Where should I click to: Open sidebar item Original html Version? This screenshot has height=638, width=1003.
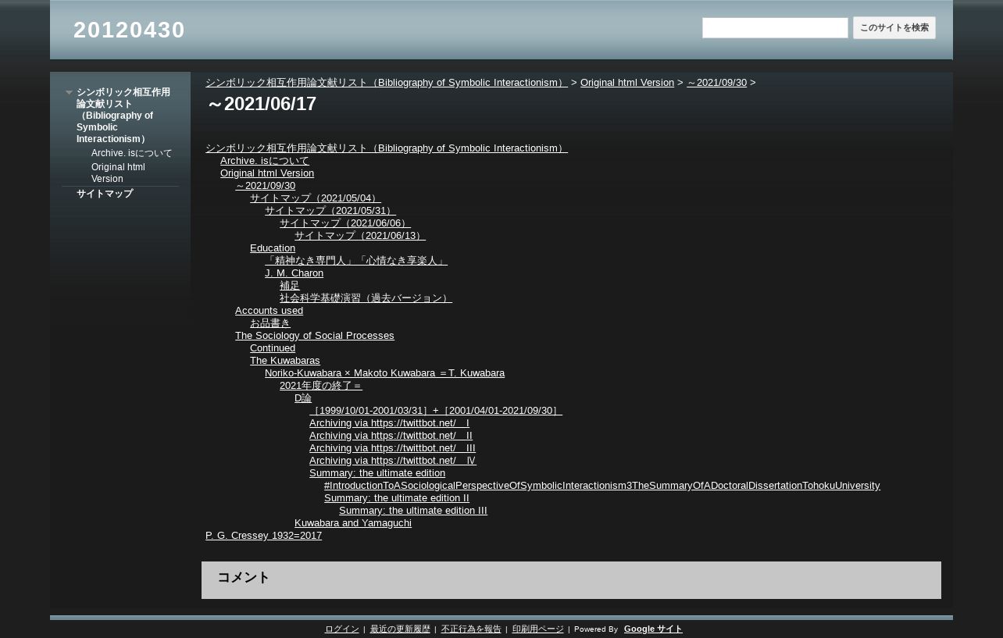(x=118, y=173)
